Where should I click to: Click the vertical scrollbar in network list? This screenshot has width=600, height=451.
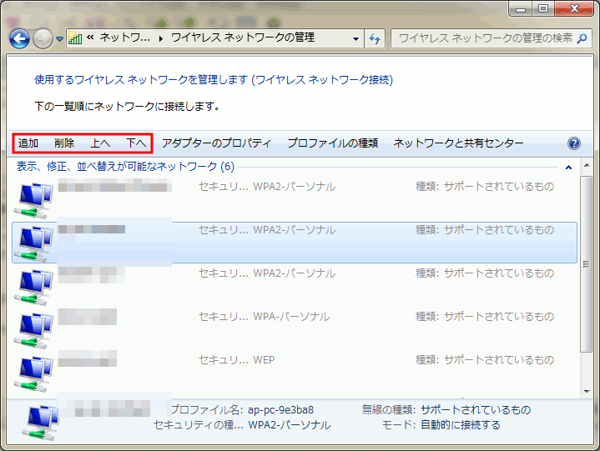pos(586,283)
